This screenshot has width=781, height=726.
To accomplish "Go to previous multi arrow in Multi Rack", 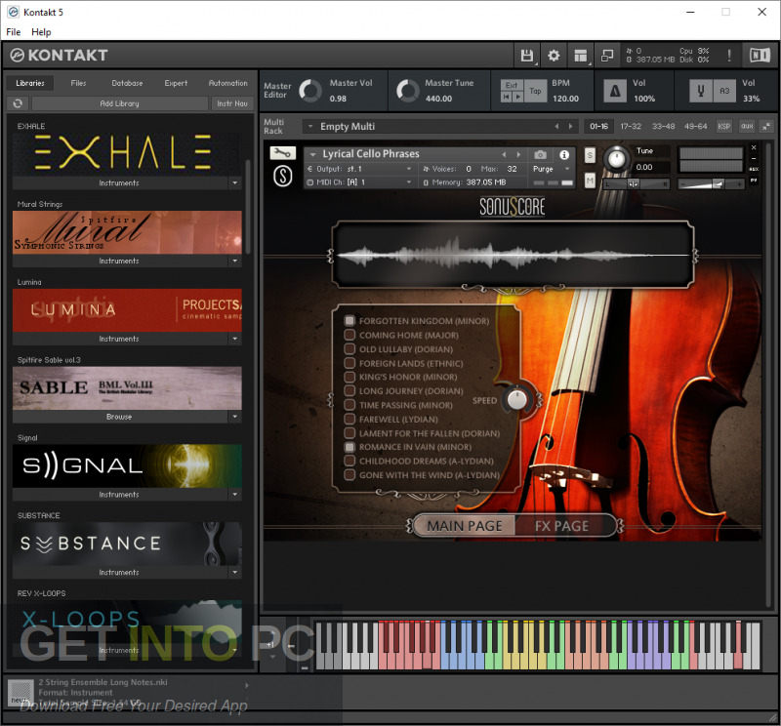I will (556, 127).
